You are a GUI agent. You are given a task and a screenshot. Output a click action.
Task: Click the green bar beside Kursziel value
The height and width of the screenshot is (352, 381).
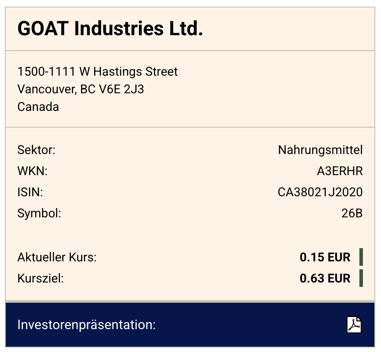(361, 279)
